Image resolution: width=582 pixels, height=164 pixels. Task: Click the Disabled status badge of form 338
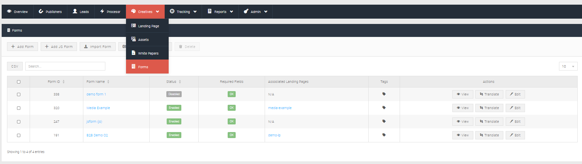pyautogui.click(x=174, y=94)
